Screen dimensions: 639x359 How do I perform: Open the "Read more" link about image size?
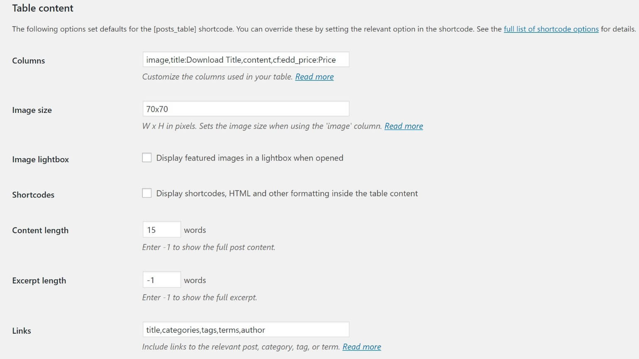(x=403, y=126)
